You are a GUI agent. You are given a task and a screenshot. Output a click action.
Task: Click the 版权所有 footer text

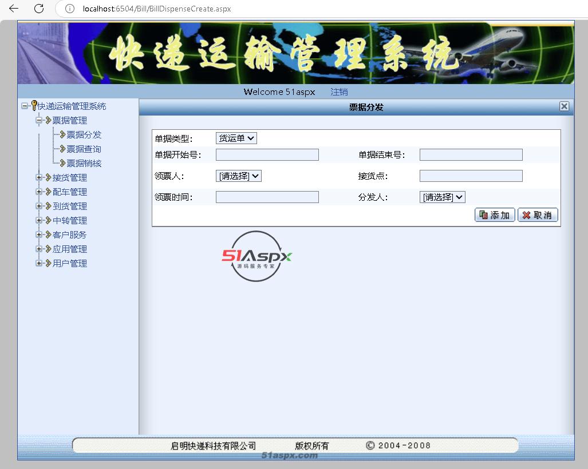311,446
